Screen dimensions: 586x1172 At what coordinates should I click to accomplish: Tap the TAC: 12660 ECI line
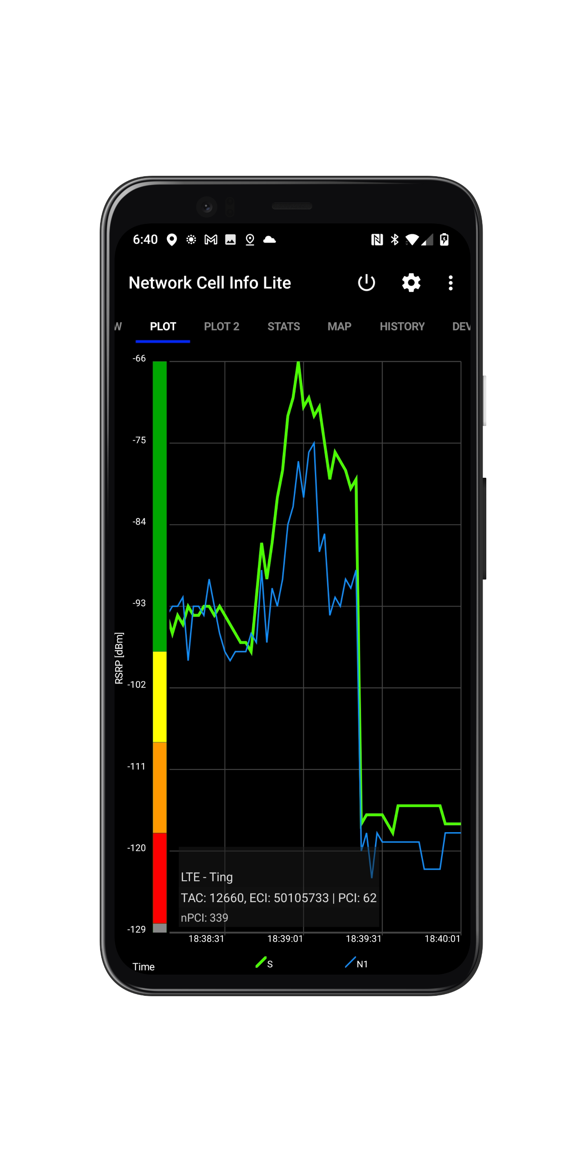tap(278, 898)
